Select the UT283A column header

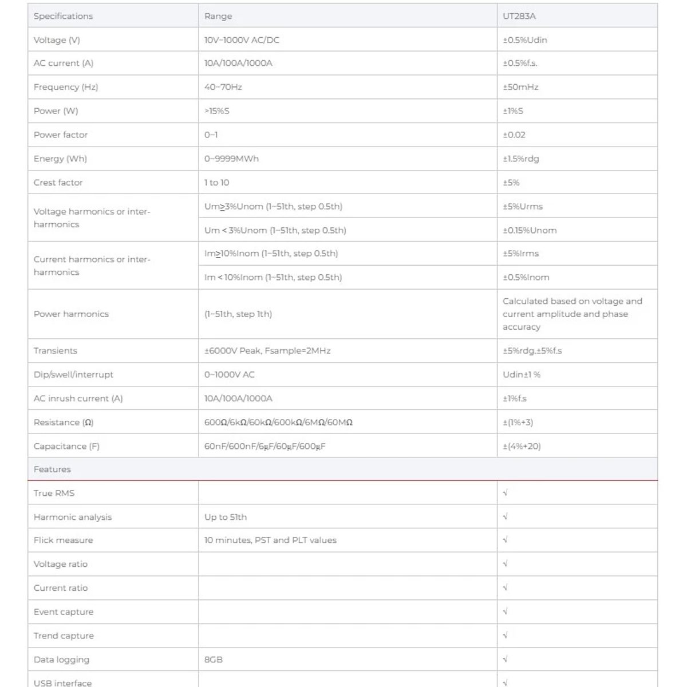577,16
